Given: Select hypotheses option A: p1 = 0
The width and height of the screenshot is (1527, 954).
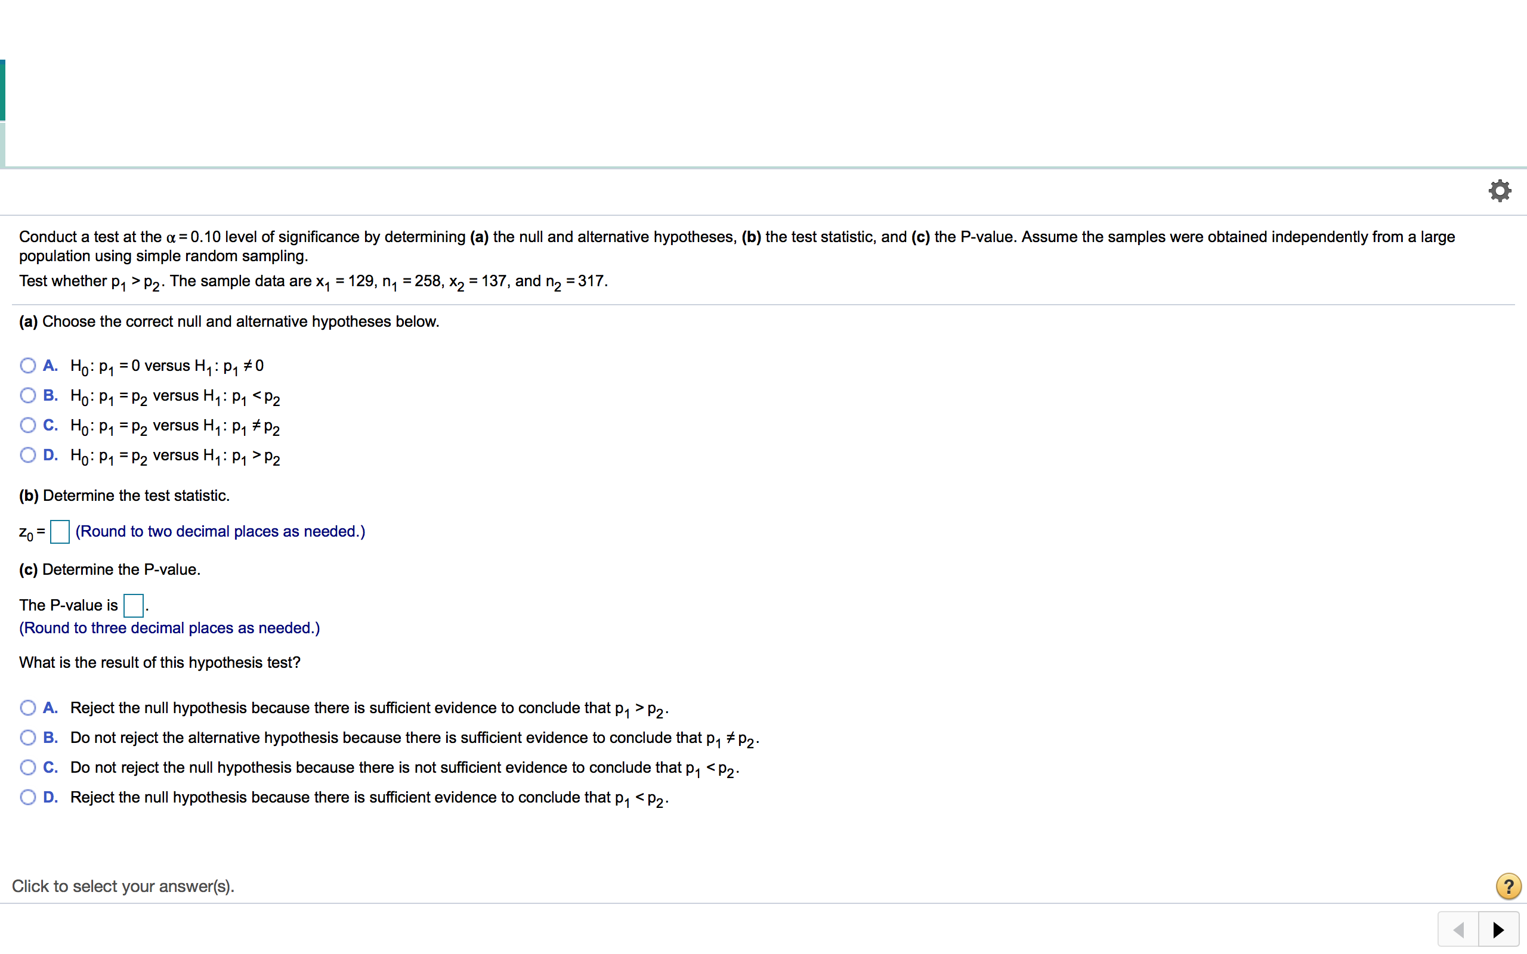Looking at the screenshot, I should [28, 366].
